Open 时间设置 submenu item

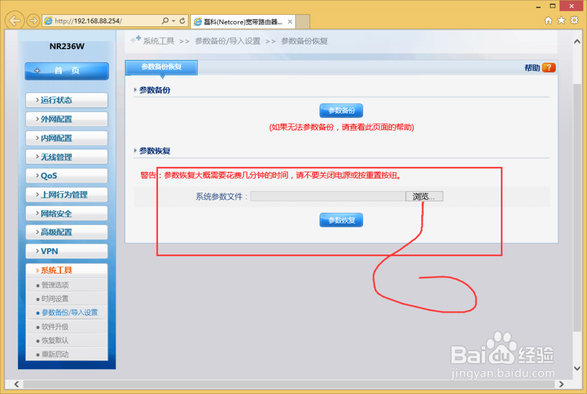pos(55,299)
